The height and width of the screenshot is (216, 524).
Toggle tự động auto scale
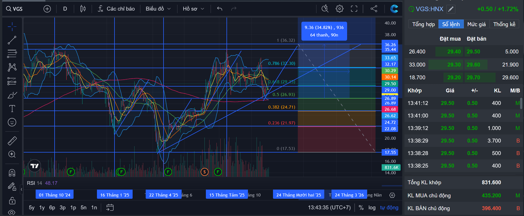[x=389, y=208]
